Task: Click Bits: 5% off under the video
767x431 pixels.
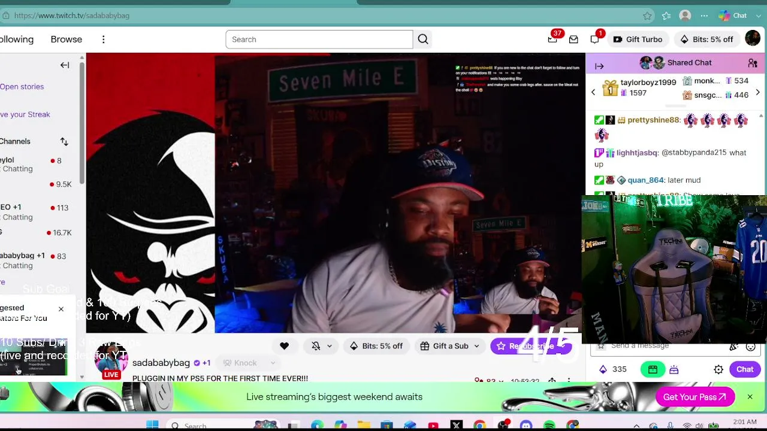Action: (376, 346)
